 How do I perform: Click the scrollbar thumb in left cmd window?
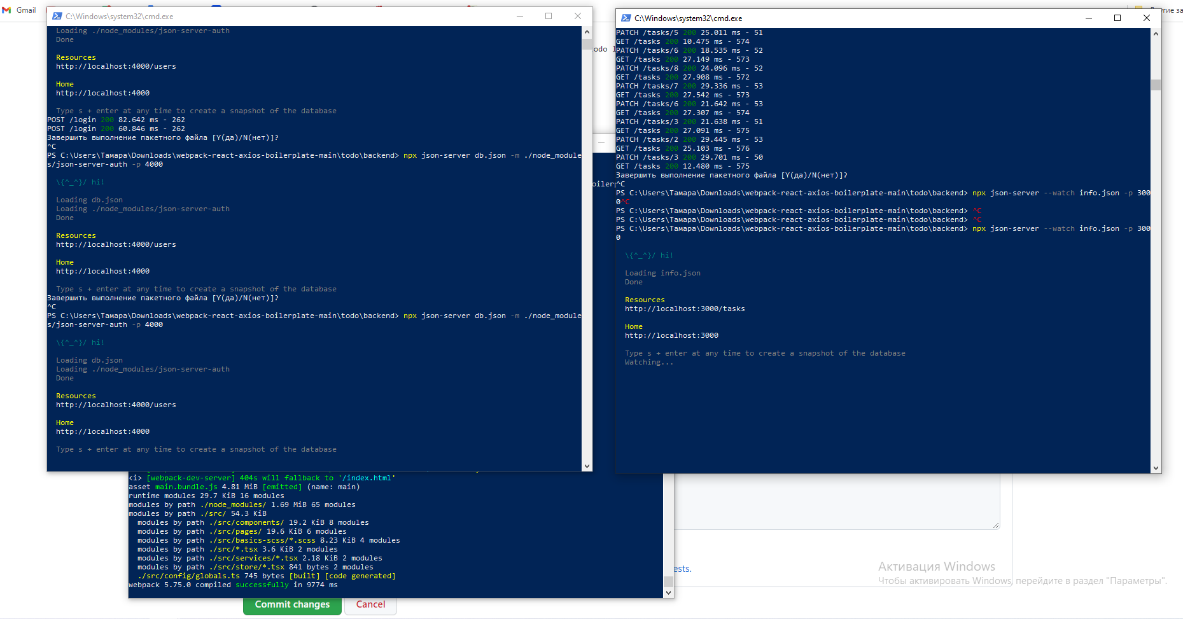(x=587, y=44)
